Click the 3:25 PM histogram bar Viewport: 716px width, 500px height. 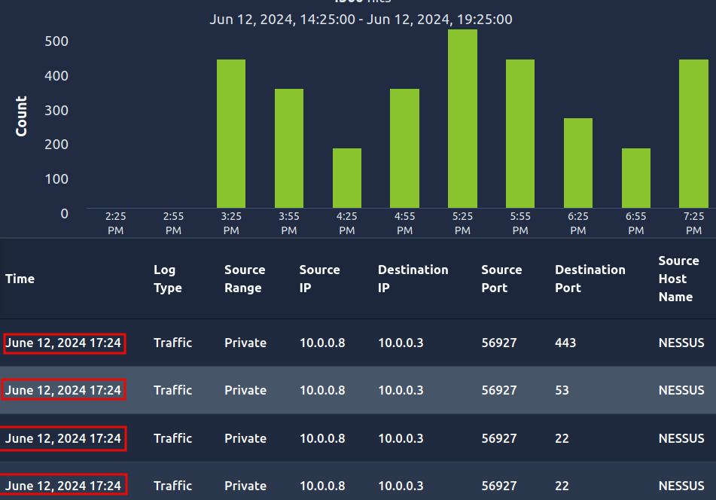coord(231,133)
